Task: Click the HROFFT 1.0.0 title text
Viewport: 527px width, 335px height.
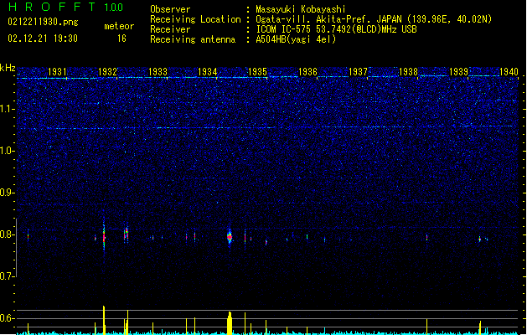Action: (x=66, y=7)
